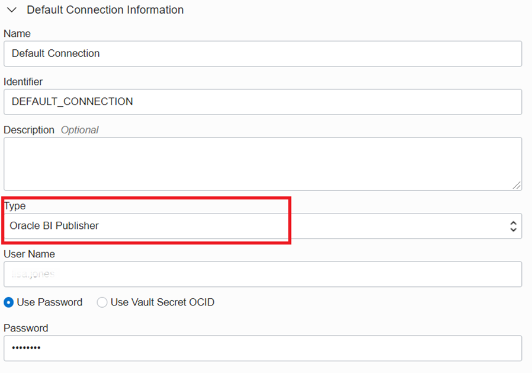This screenshot has height=373, width=532.
Task: Click the Password input field
Action: click(x=262, y=348)
